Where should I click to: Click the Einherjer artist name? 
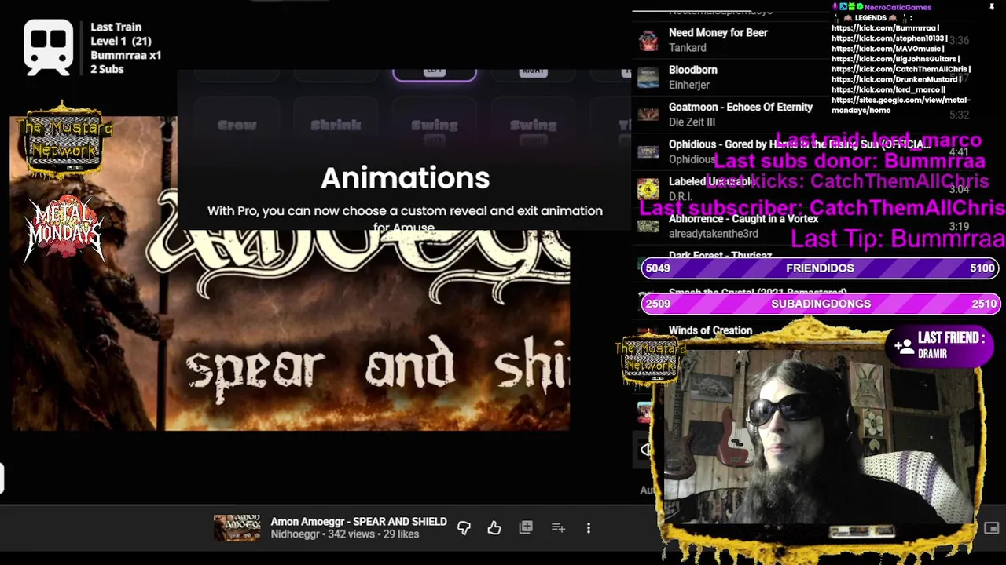(689, 85)
